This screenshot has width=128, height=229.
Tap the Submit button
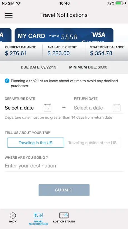[64, 190]
